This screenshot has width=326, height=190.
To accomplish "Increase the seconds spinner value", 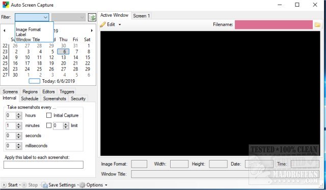I will click(x=19, y=134).
